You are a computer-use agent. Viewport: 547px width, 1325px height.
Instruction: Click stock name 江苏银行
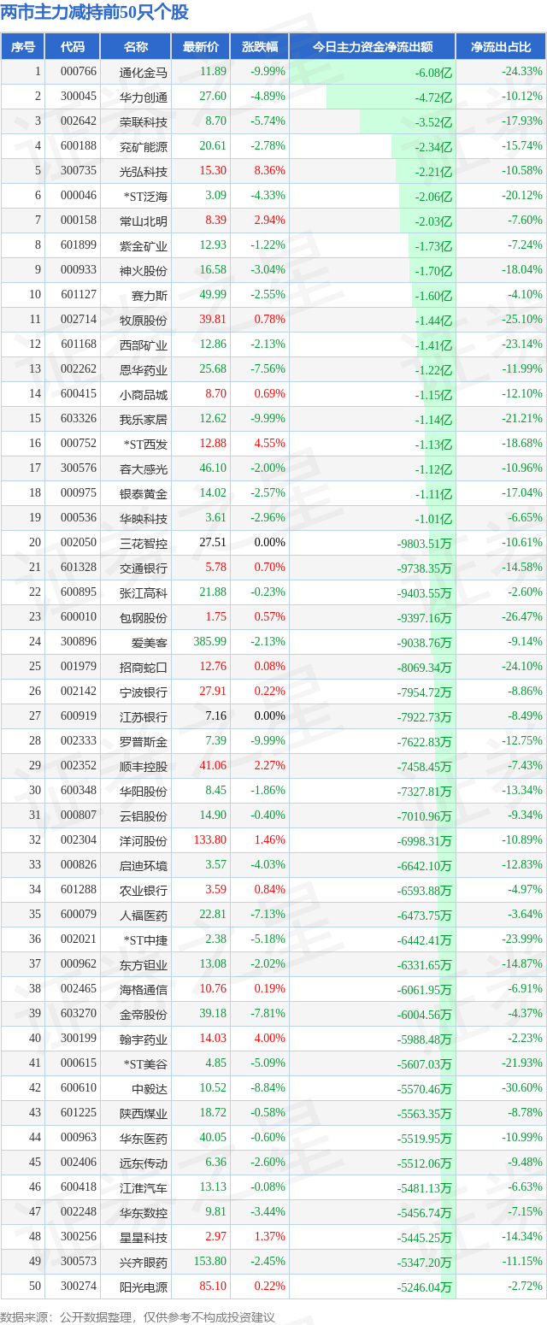coord(144,717)
